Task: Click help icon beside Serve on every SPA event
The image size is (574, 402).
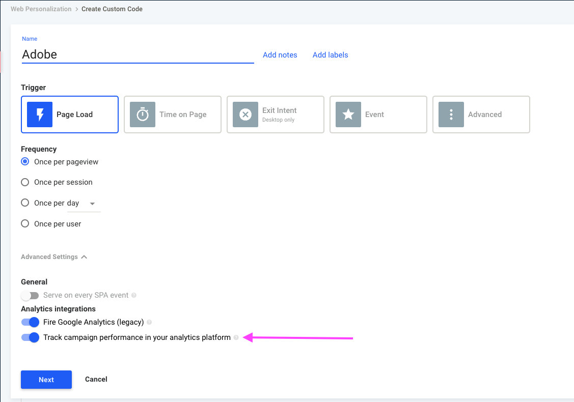Action: [x=134, y=295]
